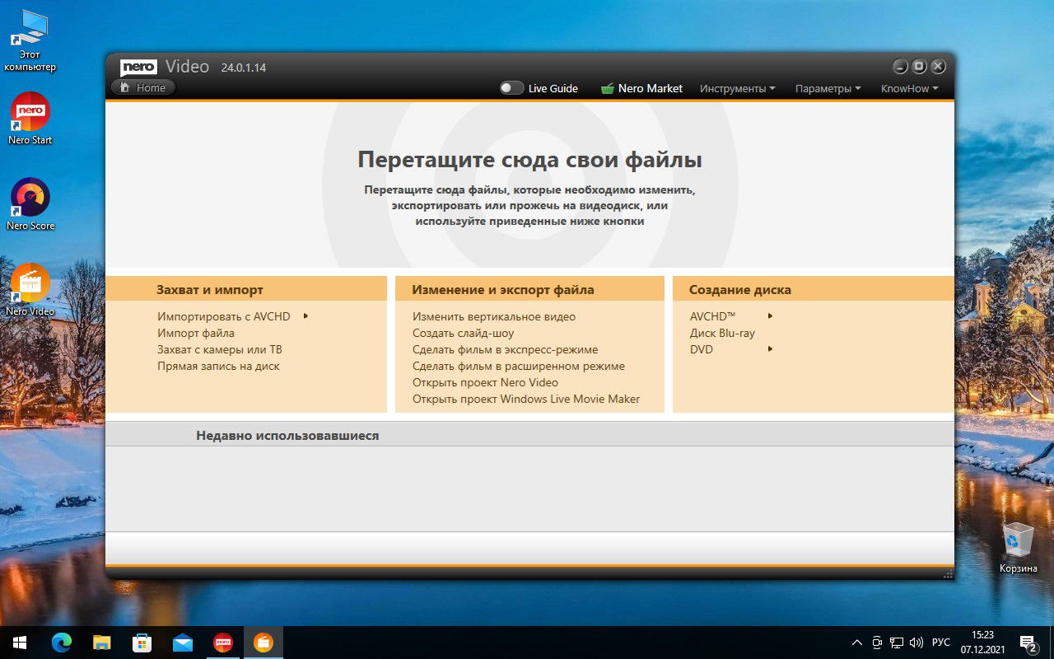Viewport: 1054px width, 659px height.
Task: Open the Mail app in the taskbar
Action: 183,642
